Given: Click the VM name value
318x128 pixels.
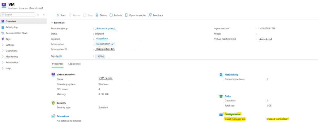Looking at the screenshot, I should click(x=105, y=78).
